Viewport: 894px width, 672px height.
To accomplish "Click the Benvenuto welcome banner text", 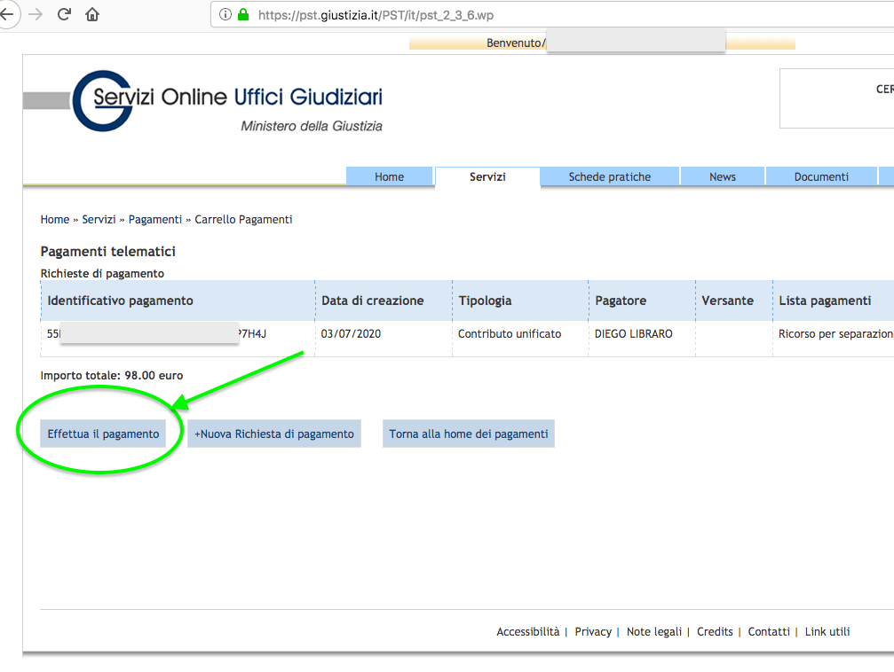I will point(516,43).
